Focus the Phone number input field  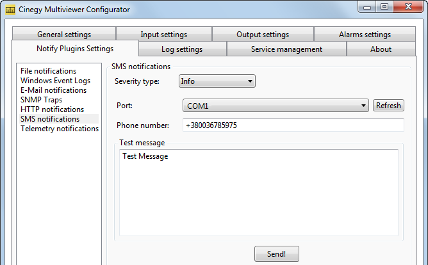click(x=293, y=125)
